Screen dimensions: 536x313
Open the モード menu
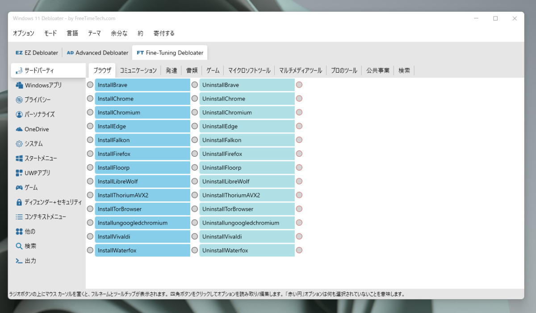pos(50,33)
